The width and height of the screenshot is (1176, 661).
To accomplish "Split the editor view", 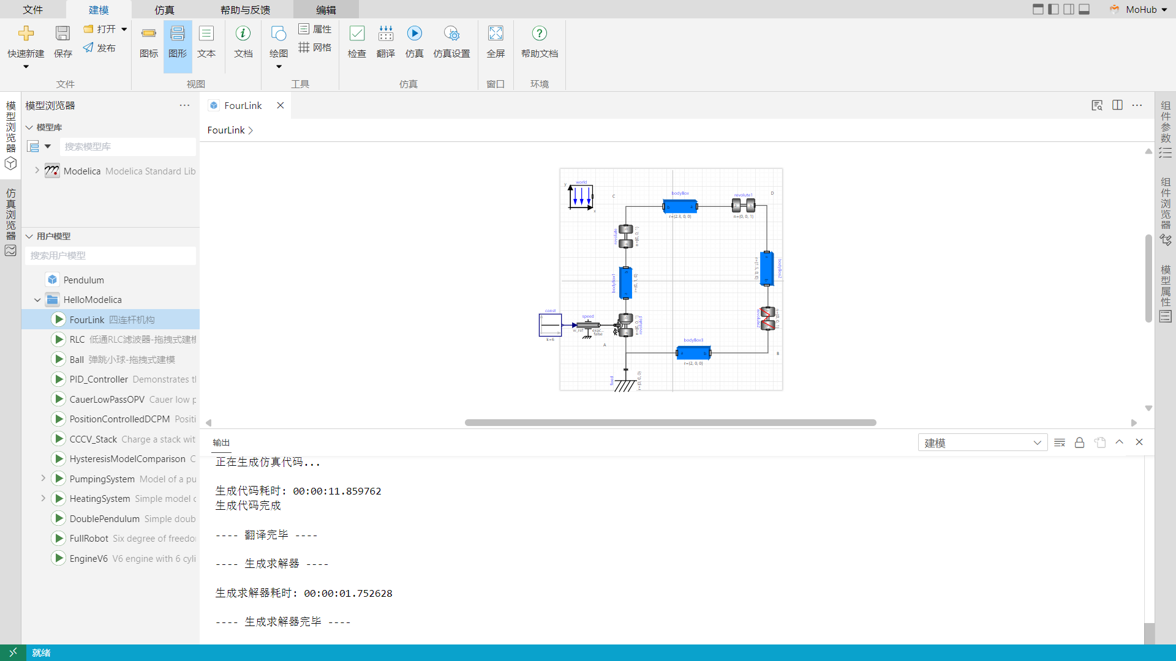I will coord(1117,105).
